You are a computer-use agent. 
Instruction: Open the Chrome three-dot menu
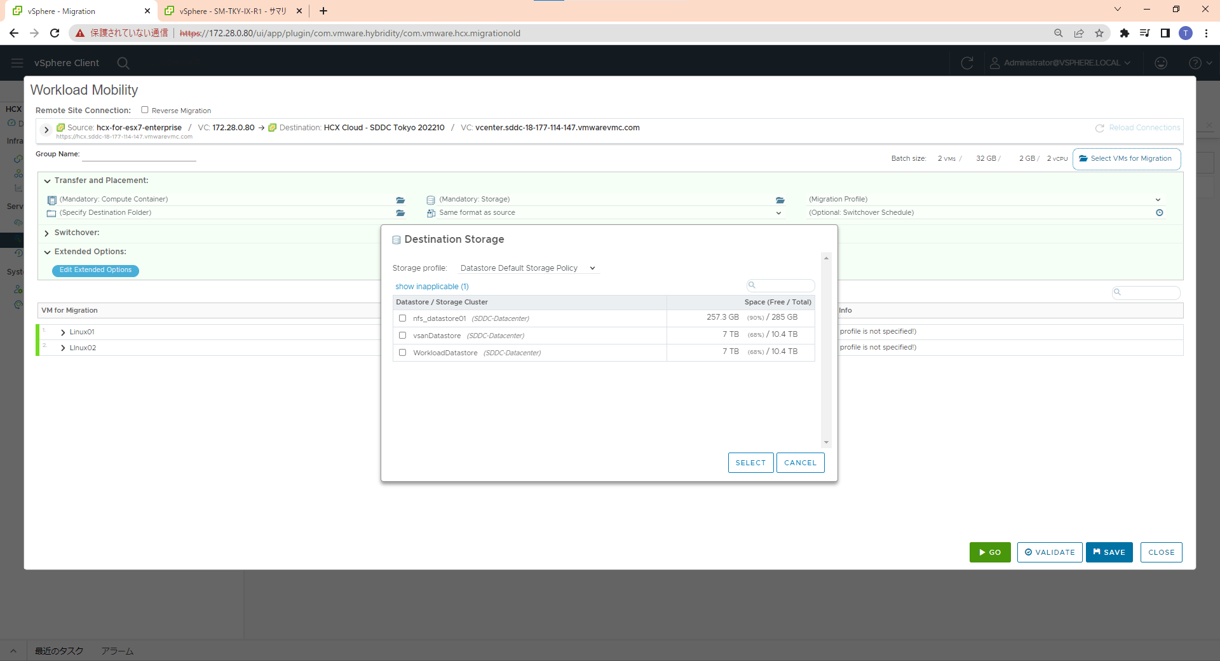tap(1206, 33)
